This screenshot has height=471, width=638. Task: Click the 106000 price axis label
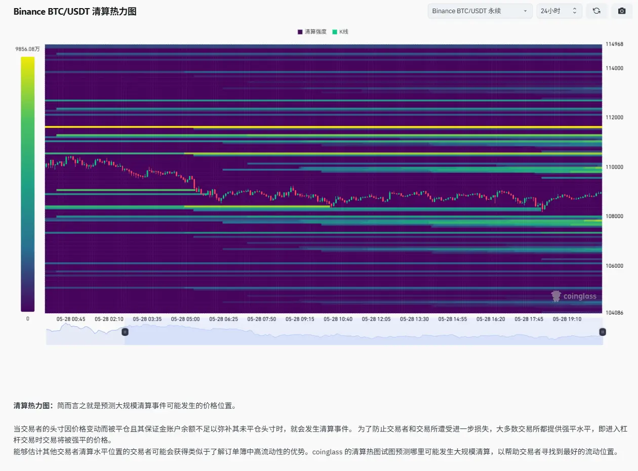[614, 266]
